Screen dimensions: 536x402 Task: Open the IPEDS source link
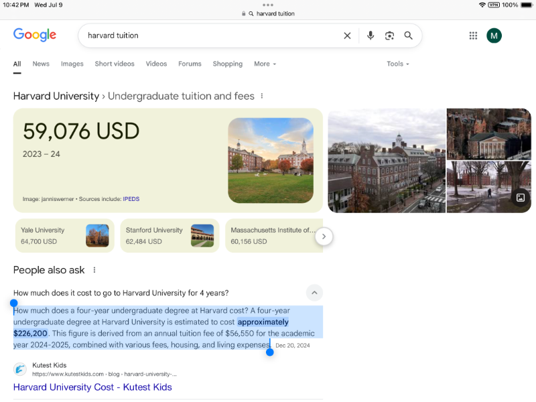point(131,199)
